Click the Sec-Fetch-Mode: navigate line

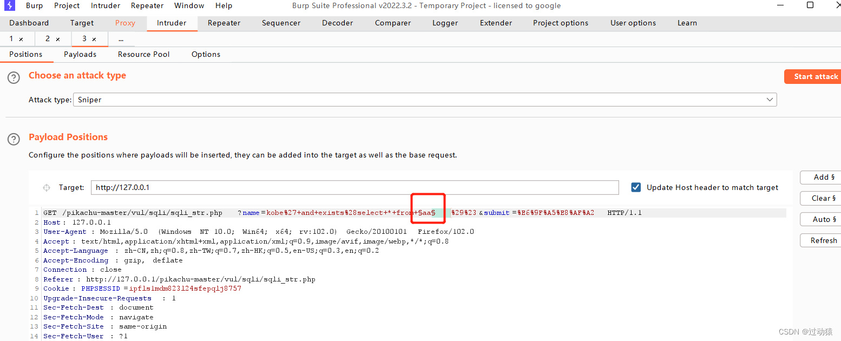(98, 317)
